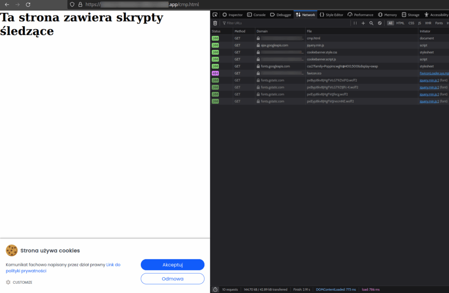Click the CUSTOMIZE option
Image resolution: width=449 pixels, height=293 pixels.
pos(22,282)
